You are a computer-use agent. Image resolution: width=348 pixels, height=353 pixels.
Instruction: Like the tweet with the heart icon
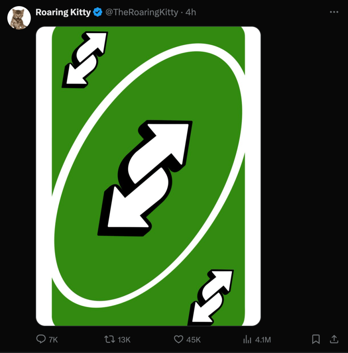click(178, 340)
